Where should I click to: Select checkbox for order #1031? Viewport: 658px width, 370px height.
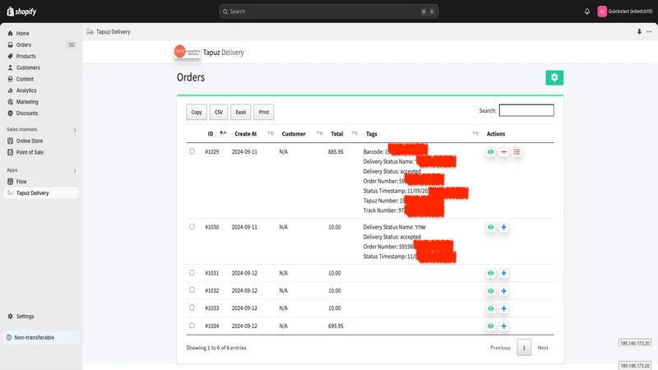[192, 272]
